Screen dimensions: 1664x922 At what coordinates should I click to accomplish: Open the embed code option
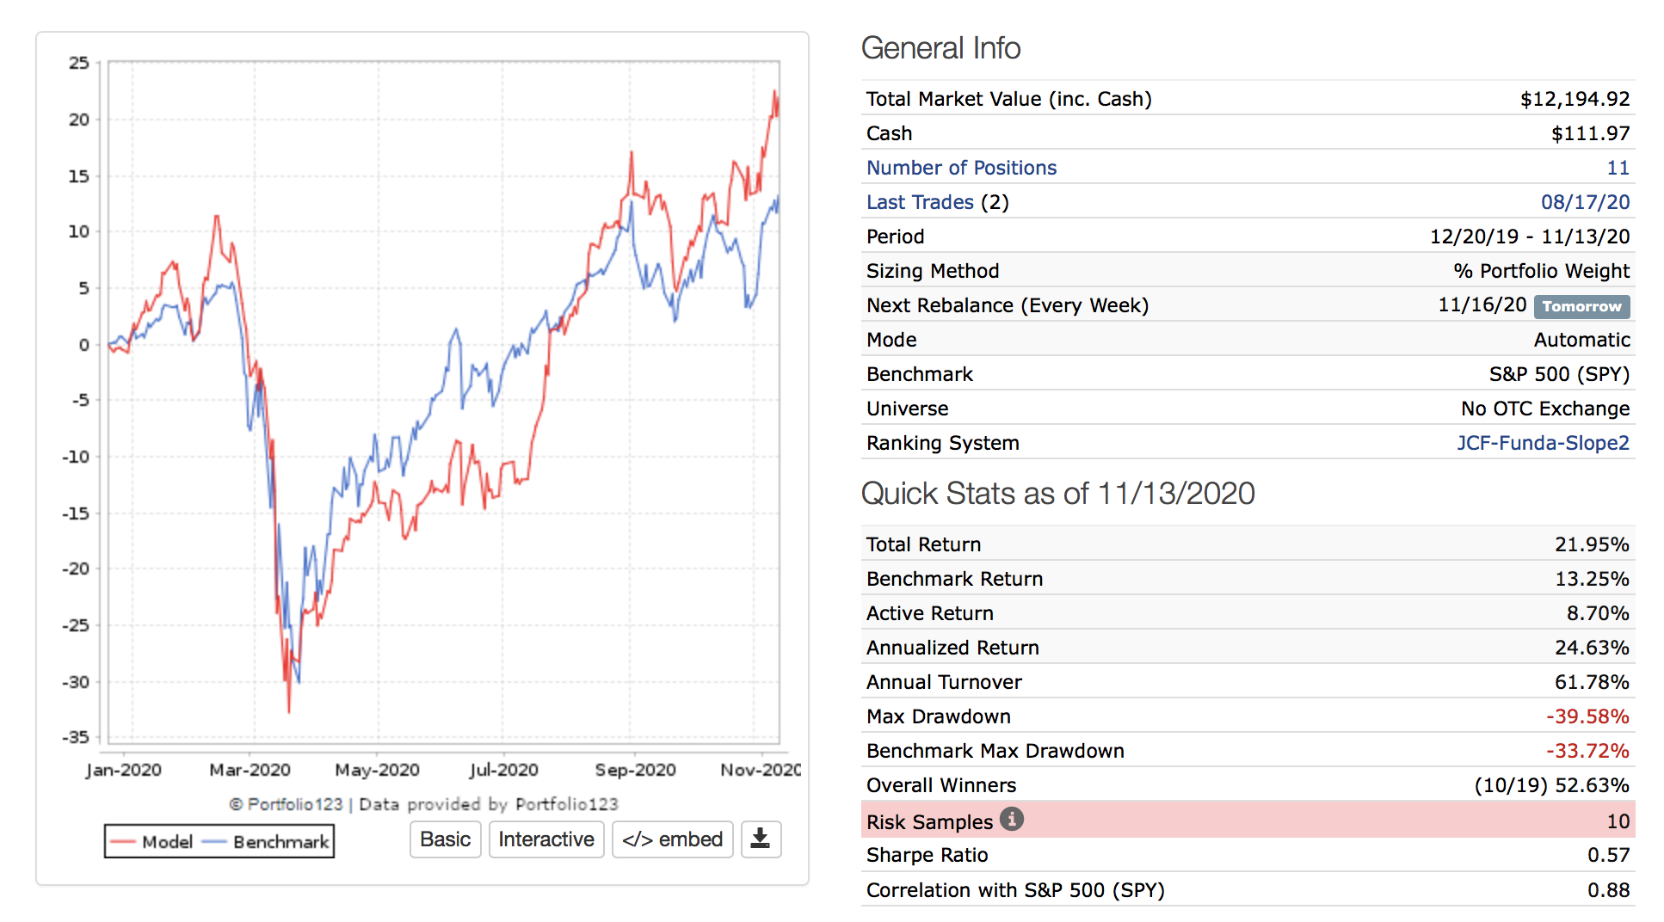[672, 839]
